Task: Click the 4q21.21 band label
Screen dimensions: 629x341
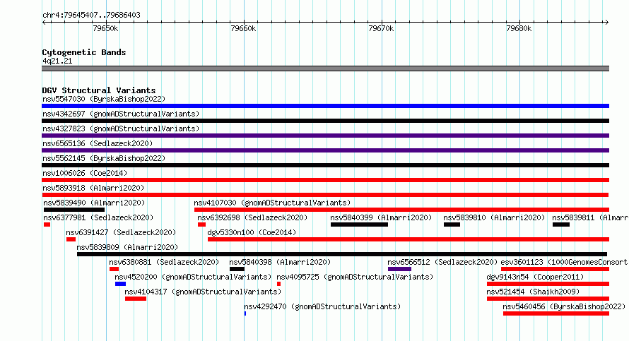Action: click(x=57, y=61)
